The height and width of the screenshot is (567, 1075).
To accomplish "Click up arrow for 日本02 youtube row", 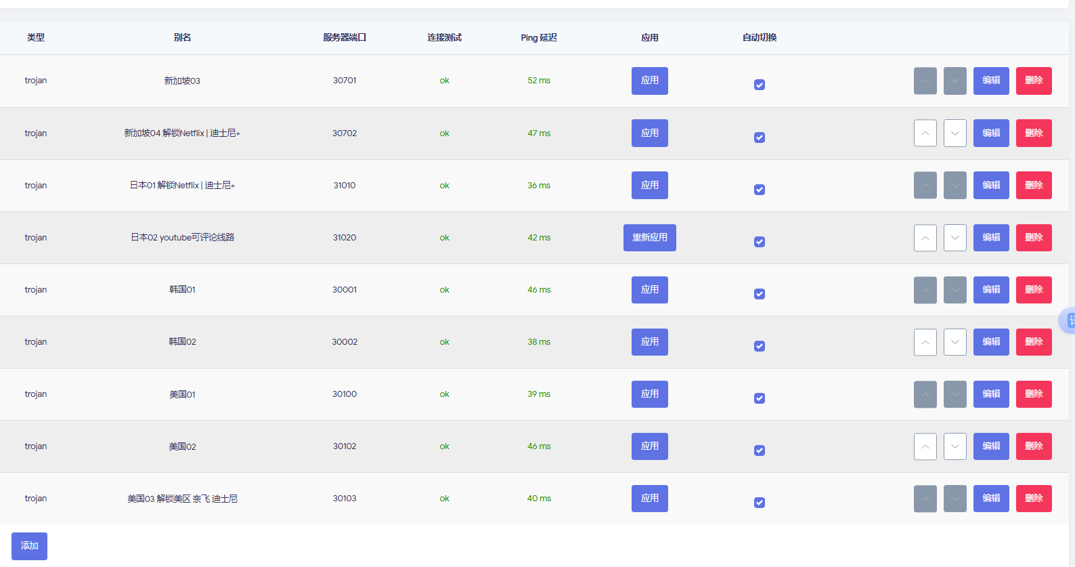I will pyautogui.click(x=925, y=238).
